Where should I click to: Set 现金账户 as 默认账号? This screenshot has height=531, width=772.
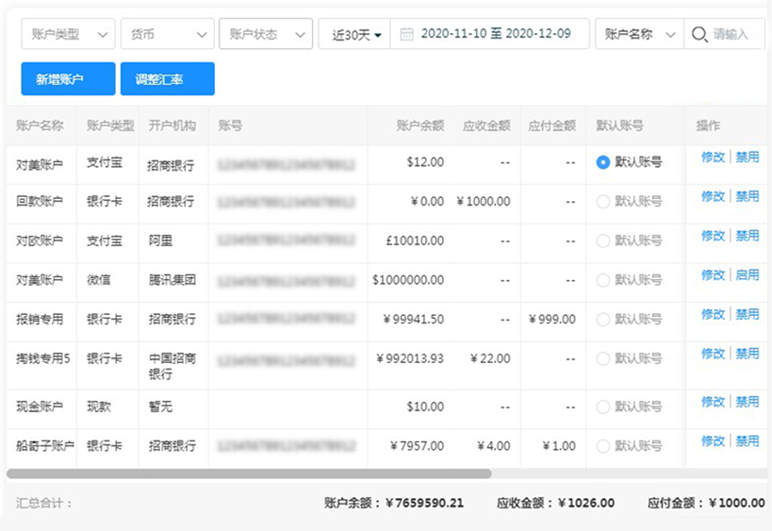tap(602, 407)
